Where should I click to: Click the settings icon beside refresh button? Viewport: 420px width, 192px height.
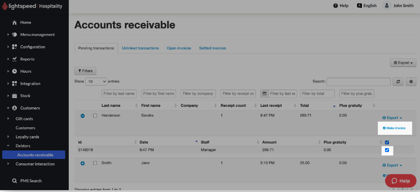coord(411,82)
